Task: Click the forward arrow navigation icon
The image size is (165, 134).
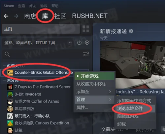Action: click(16, 16)
